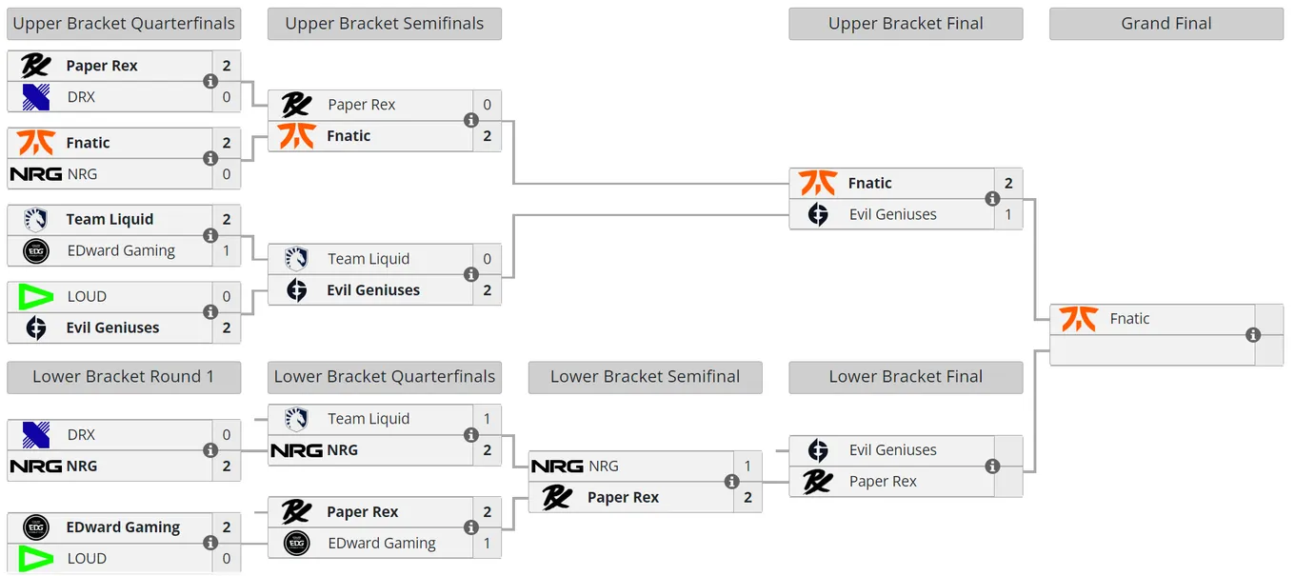
Task: Open Paper Rex team link in quarterfinals
Action: [x=102, y=66]
